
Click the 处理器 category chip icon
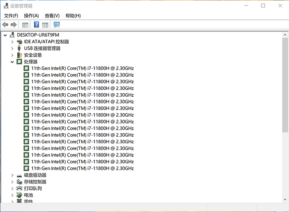click(x=19, y=61)
